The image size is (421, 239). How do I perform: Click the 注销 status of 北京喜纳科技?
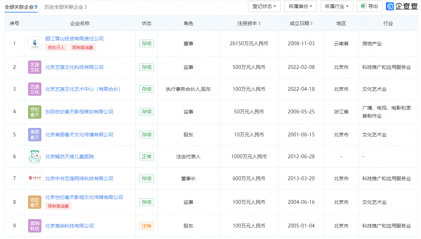[147, 226]
